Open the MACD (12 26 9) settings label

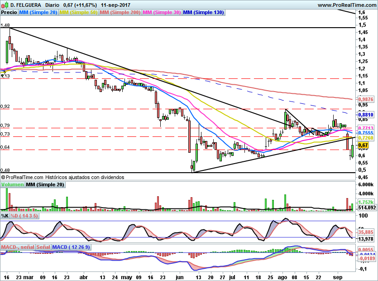click(72, 247)
